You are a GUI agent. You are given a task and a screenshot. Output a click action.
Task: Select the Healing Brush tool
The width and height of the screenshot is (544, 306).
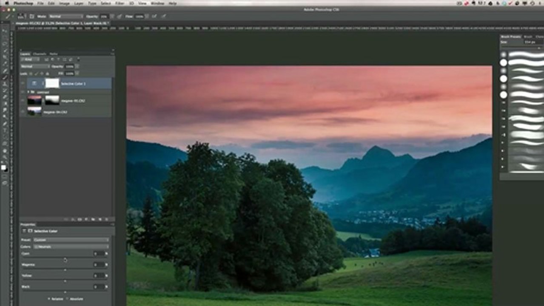(x=5, y=70)
